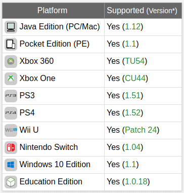
Task: Click the PS3 logo icon
Action: pyautogui.click(x=11, y=96)
